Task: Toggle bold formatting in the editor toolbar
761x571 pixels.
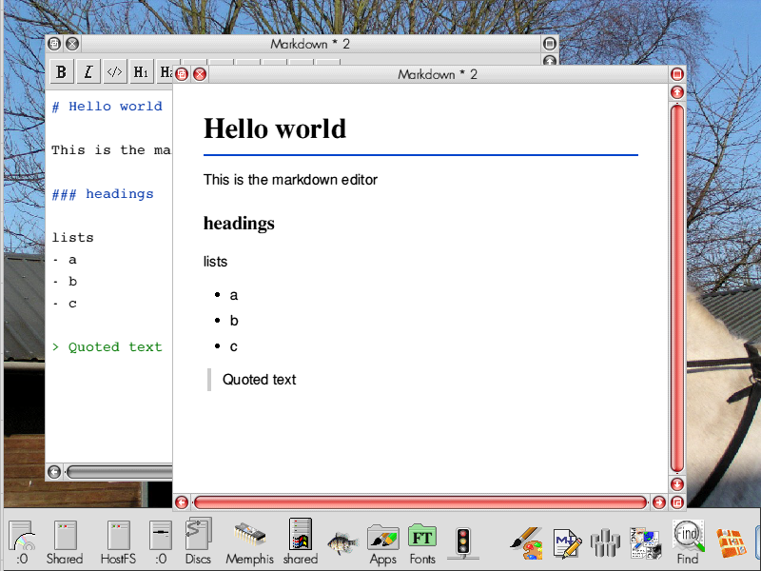Action: point(61,72)
